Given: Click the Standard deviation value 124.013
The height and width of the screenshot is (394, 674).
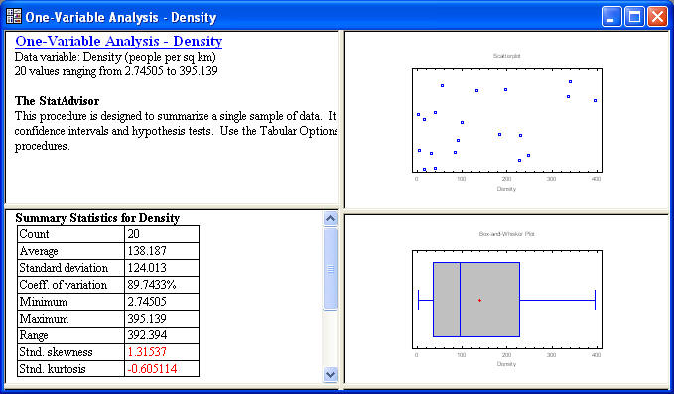Looking at the screenshot, I should pyautogui.click(x=147, y=268).
